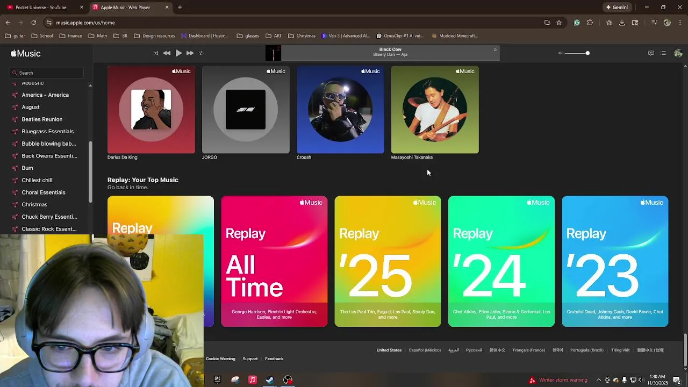Open the Gemini button
The image size is (688, 387).
point(617,8)
